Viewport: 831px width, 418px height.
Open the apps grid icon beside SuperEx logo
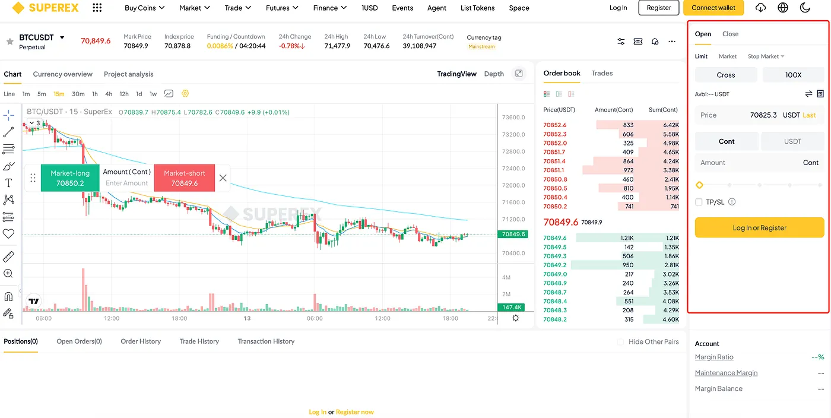pos(97,8)
